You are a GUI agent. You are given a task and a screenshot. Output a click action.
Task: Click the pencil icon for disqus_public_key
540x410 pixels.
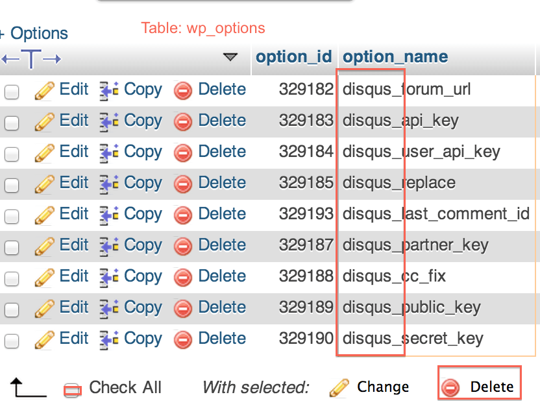44,309
